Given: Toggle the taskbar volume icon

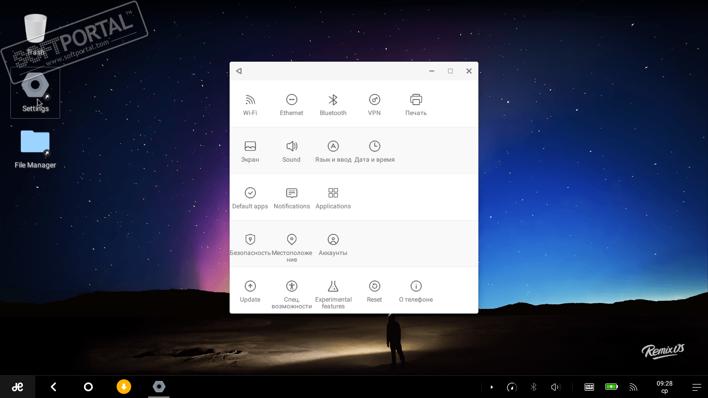Looking at the screenshot, I should tap(556, 387).
